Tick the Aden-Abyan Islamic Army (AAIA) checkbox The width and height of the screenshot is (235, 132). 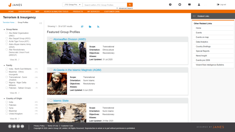[x=6, y=44]
